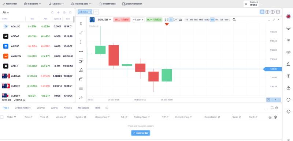Click the UK flag language icon
The image size is (293, 141).
coord(288,16)
